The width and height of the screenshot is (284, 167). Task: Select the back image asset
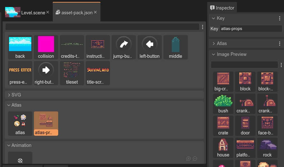click(20, 47)
